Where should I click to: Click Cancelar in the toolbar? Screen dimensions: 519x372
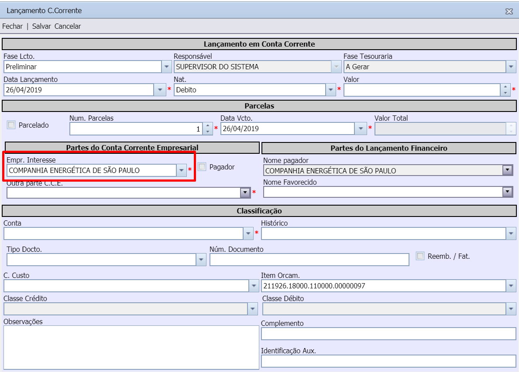[x=68, y=26]
